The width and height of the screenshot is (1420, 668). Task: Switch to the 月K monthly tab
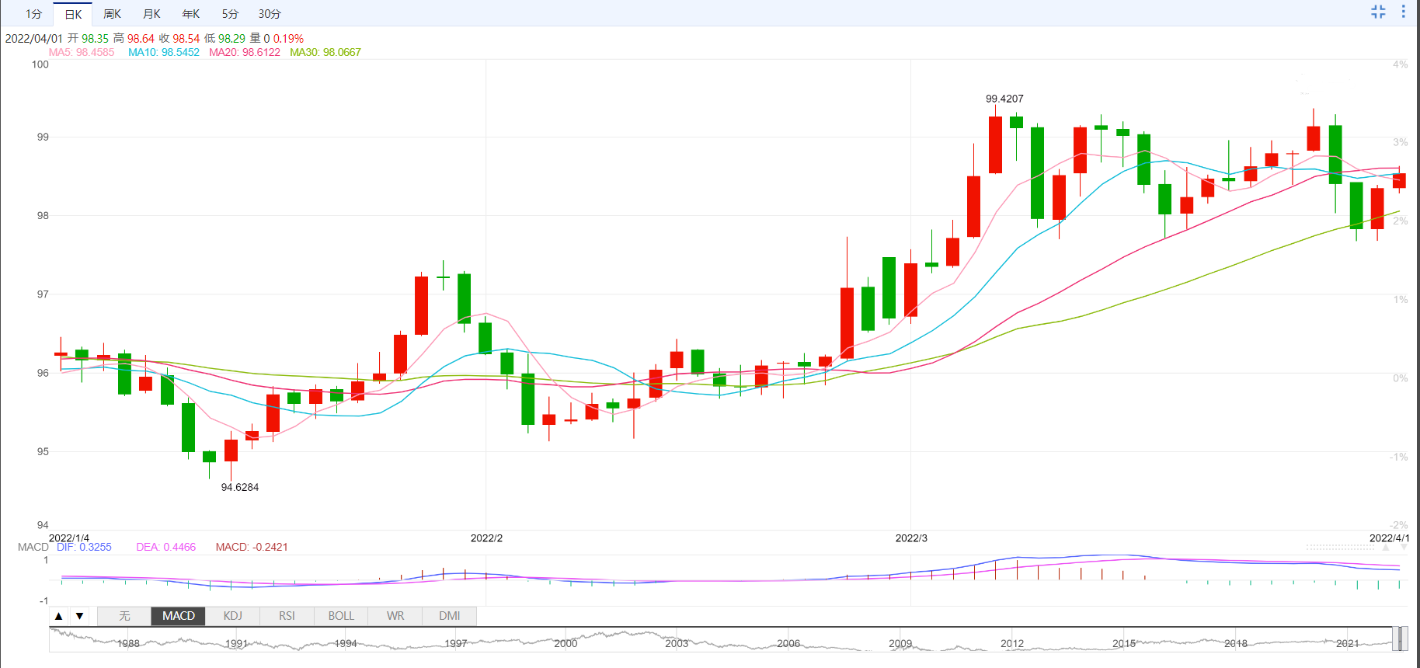[x=151, y=14]
